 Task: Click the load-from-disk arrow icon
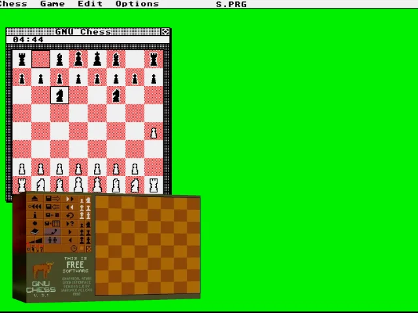(52, 207)
